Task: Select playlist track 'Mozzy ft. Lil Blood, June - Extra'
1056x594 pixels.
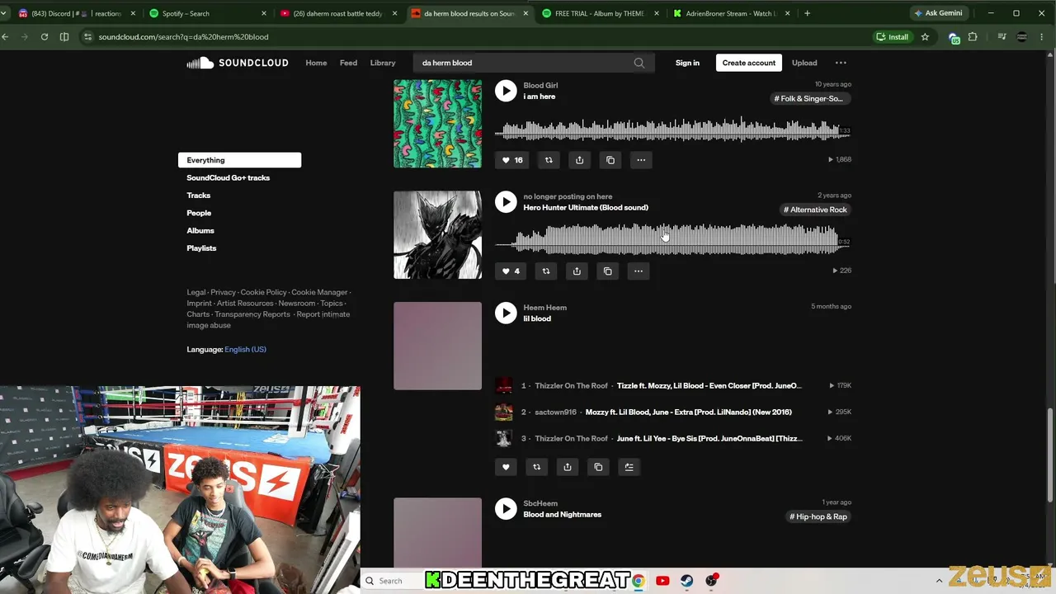Action: click(x=688, y=412)
